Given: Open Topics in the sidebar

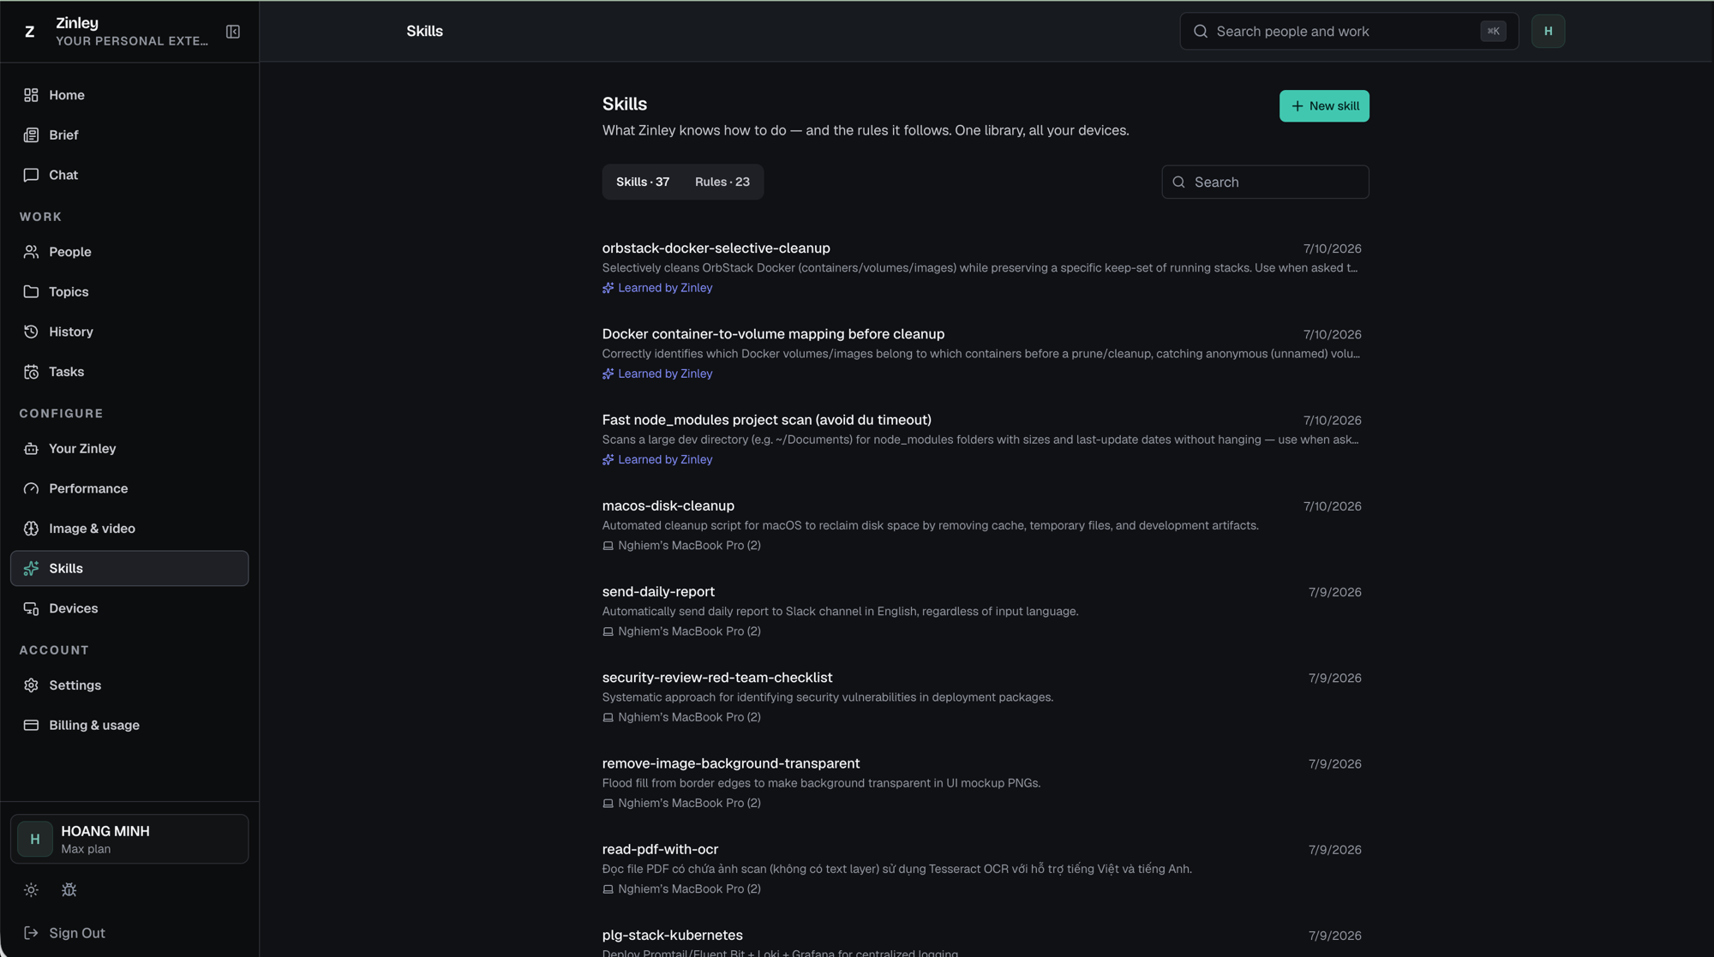Looking at the screenshot, I should point(129,291).
